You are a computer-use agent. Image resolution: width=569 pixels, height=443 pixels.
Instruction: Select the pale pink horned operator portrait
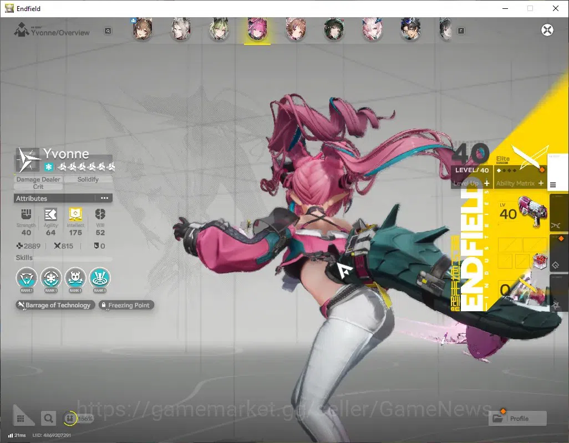(x=372, y=29)
